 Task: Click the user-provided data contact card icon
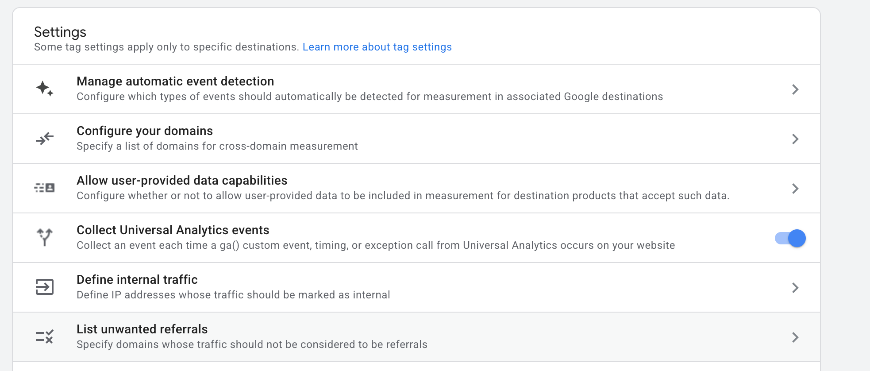coord(44,188)
